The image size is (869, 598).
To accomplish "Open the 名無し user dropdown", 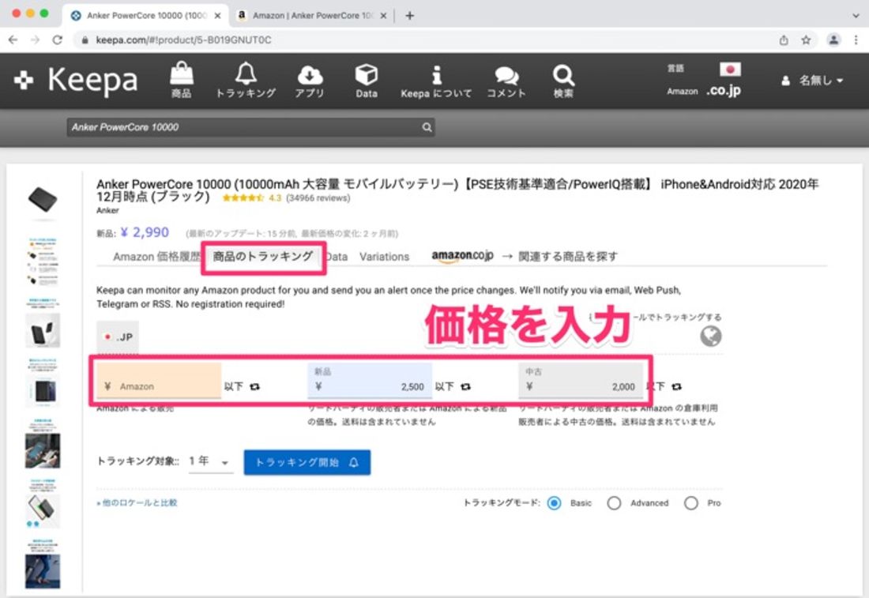I will coord(812,81).
